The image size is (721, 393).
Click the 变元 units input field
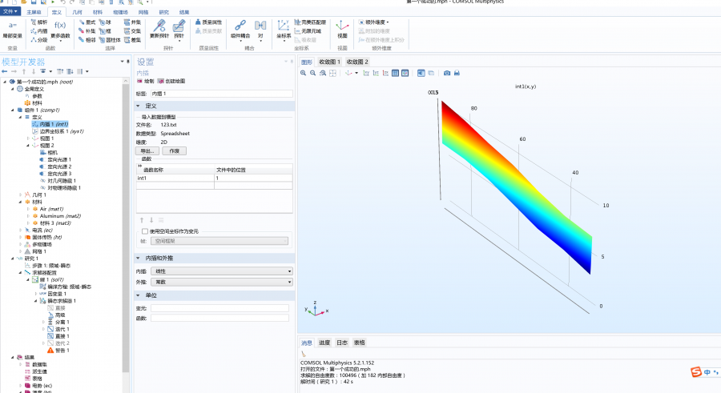pyautogui.click(x=220, y=308)
